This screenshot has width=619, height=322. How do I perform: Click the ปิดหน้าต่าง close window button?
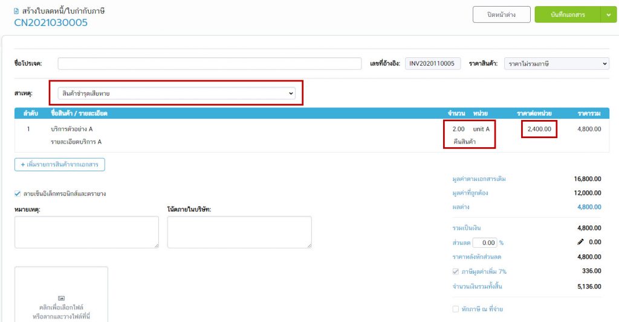point(493,15)
